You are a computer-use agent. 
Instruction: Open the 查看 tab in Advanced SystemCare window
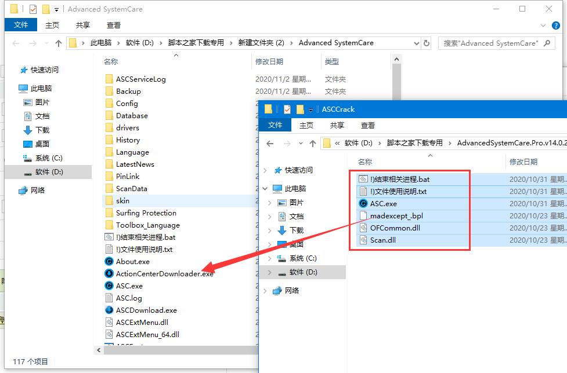coord(114,25)
